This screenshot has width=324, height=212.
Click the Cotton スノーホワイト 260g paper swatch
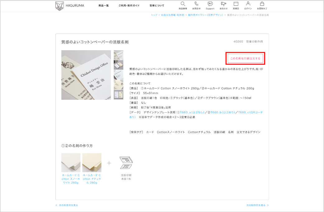click(71, 162)
